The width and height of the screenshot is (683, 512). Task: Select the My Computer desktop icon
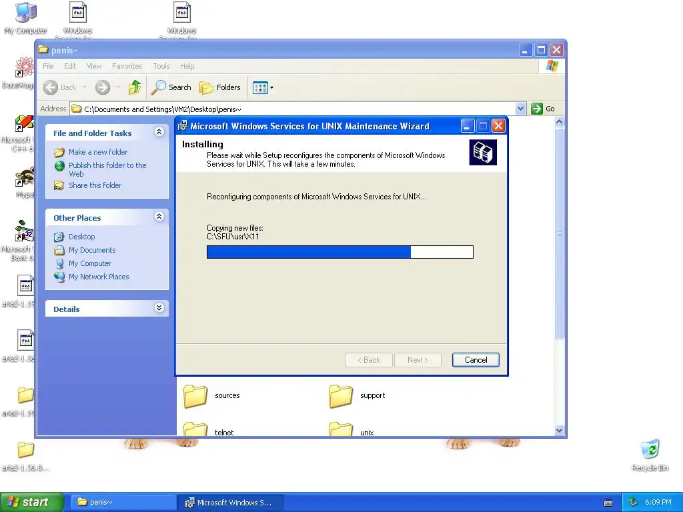click(25, 18)
